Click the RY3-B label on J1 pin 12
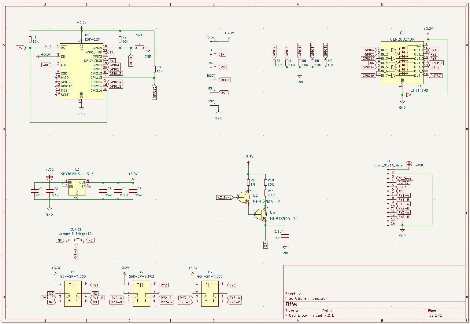 [404, 217]
